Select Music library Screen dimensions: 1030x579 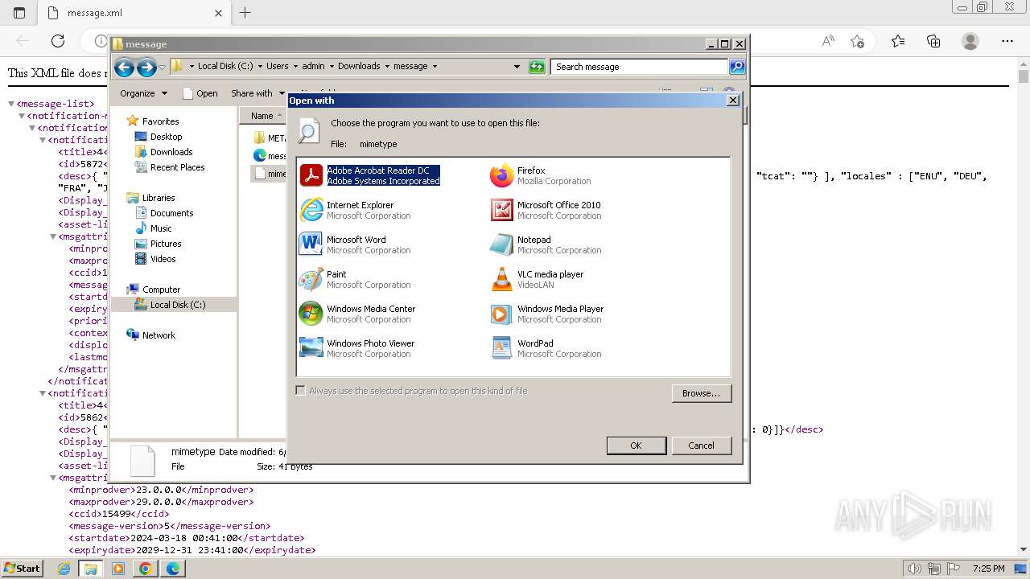point(161,228)
